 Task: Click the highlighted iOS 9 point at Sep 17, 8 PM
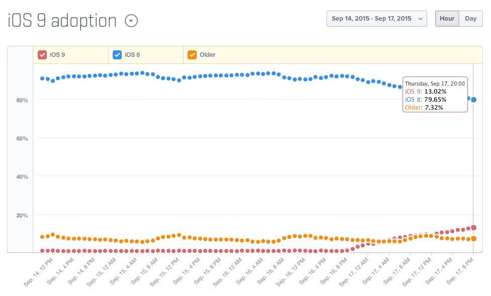pos(474,228)
